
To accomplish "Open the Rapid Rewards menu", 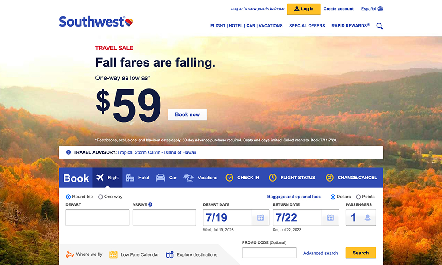I will click(x=350, y=26).
